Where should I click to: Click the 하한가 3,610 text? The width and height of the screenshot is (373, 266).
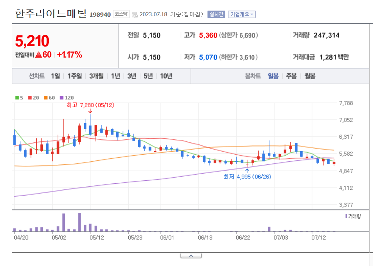click(x=238, y=57)
